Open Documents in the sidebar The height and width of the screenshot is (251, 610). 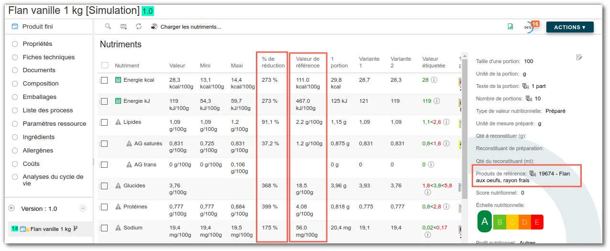[39, 70]
